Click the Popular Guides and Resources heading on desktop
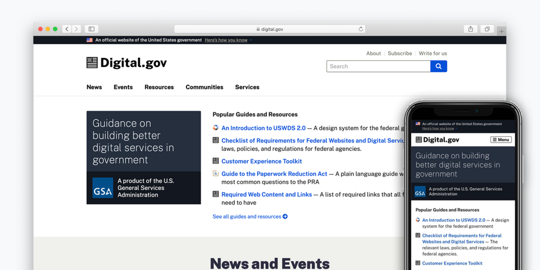This screenshot has width=540, height=270. click(x=255, y=114)
